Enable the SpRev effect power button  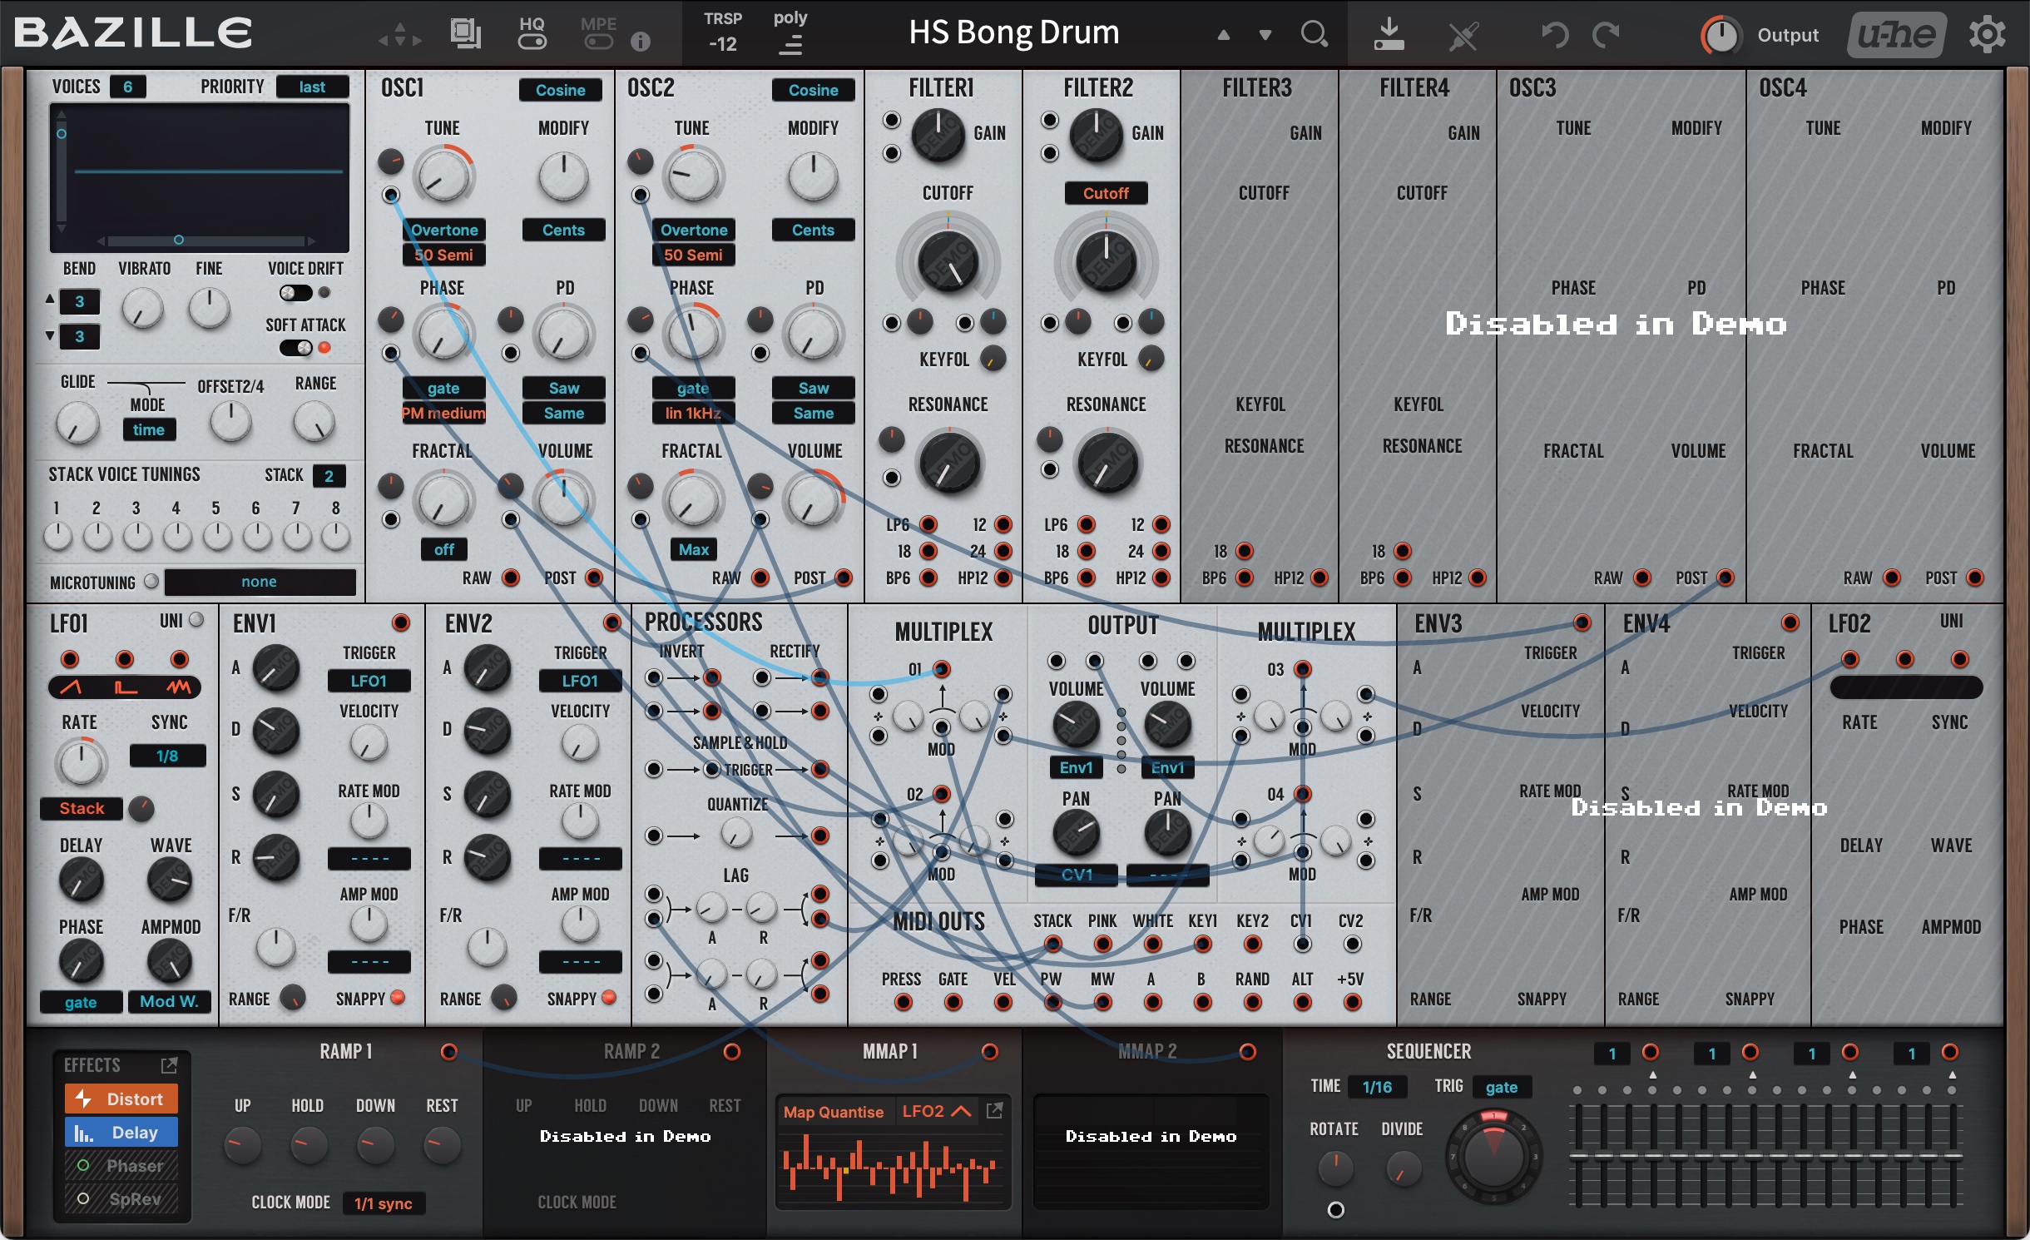click(83, 1198)
